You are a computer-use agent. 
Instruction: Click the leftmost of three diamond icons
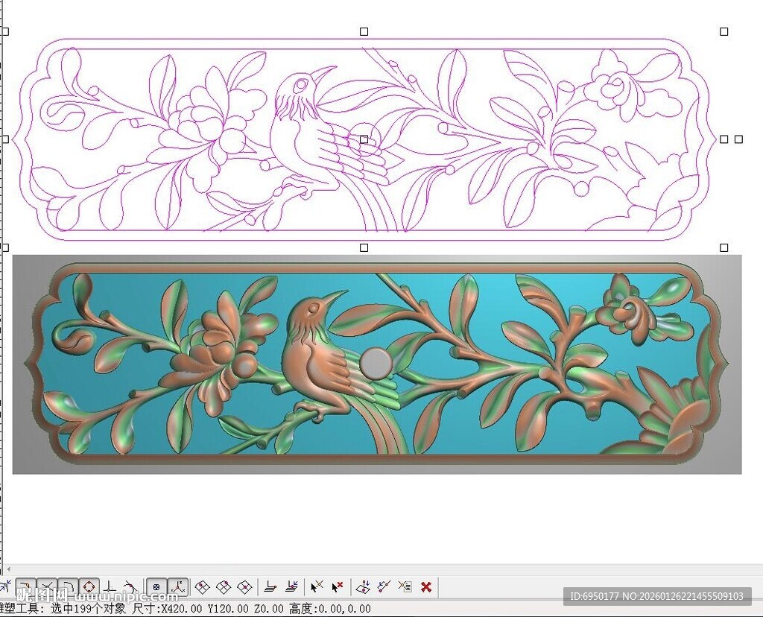[x=202, y=587]
